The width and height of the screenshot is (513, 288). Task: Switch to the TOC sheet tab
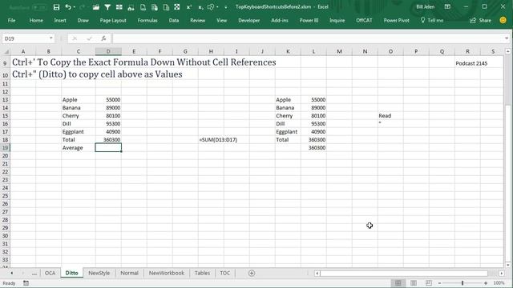pos(224,274)
